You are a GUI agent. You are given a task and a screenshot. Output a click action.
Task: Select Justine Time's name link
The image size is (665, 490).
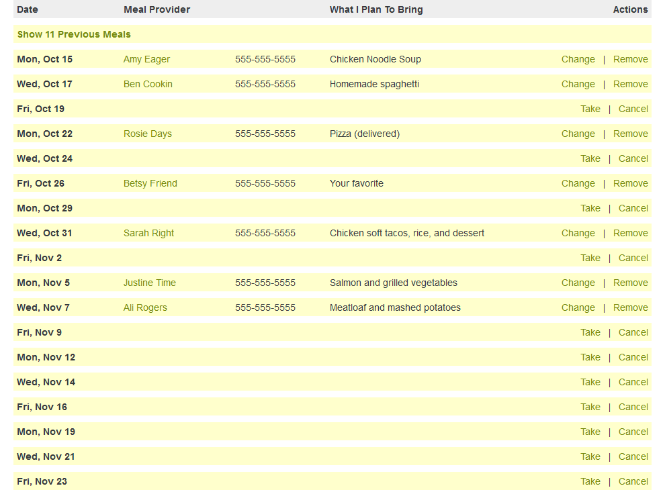point(150,283)
